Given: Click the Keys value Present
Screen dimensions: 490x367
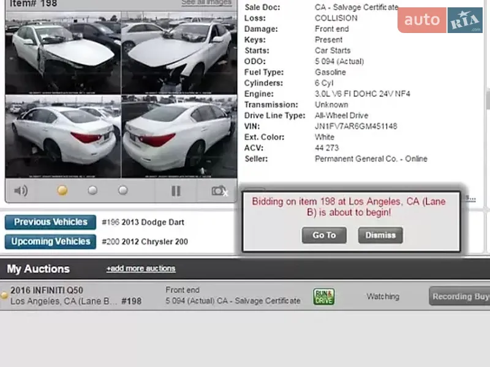Looking at the screenshot, I should point(329,40).
